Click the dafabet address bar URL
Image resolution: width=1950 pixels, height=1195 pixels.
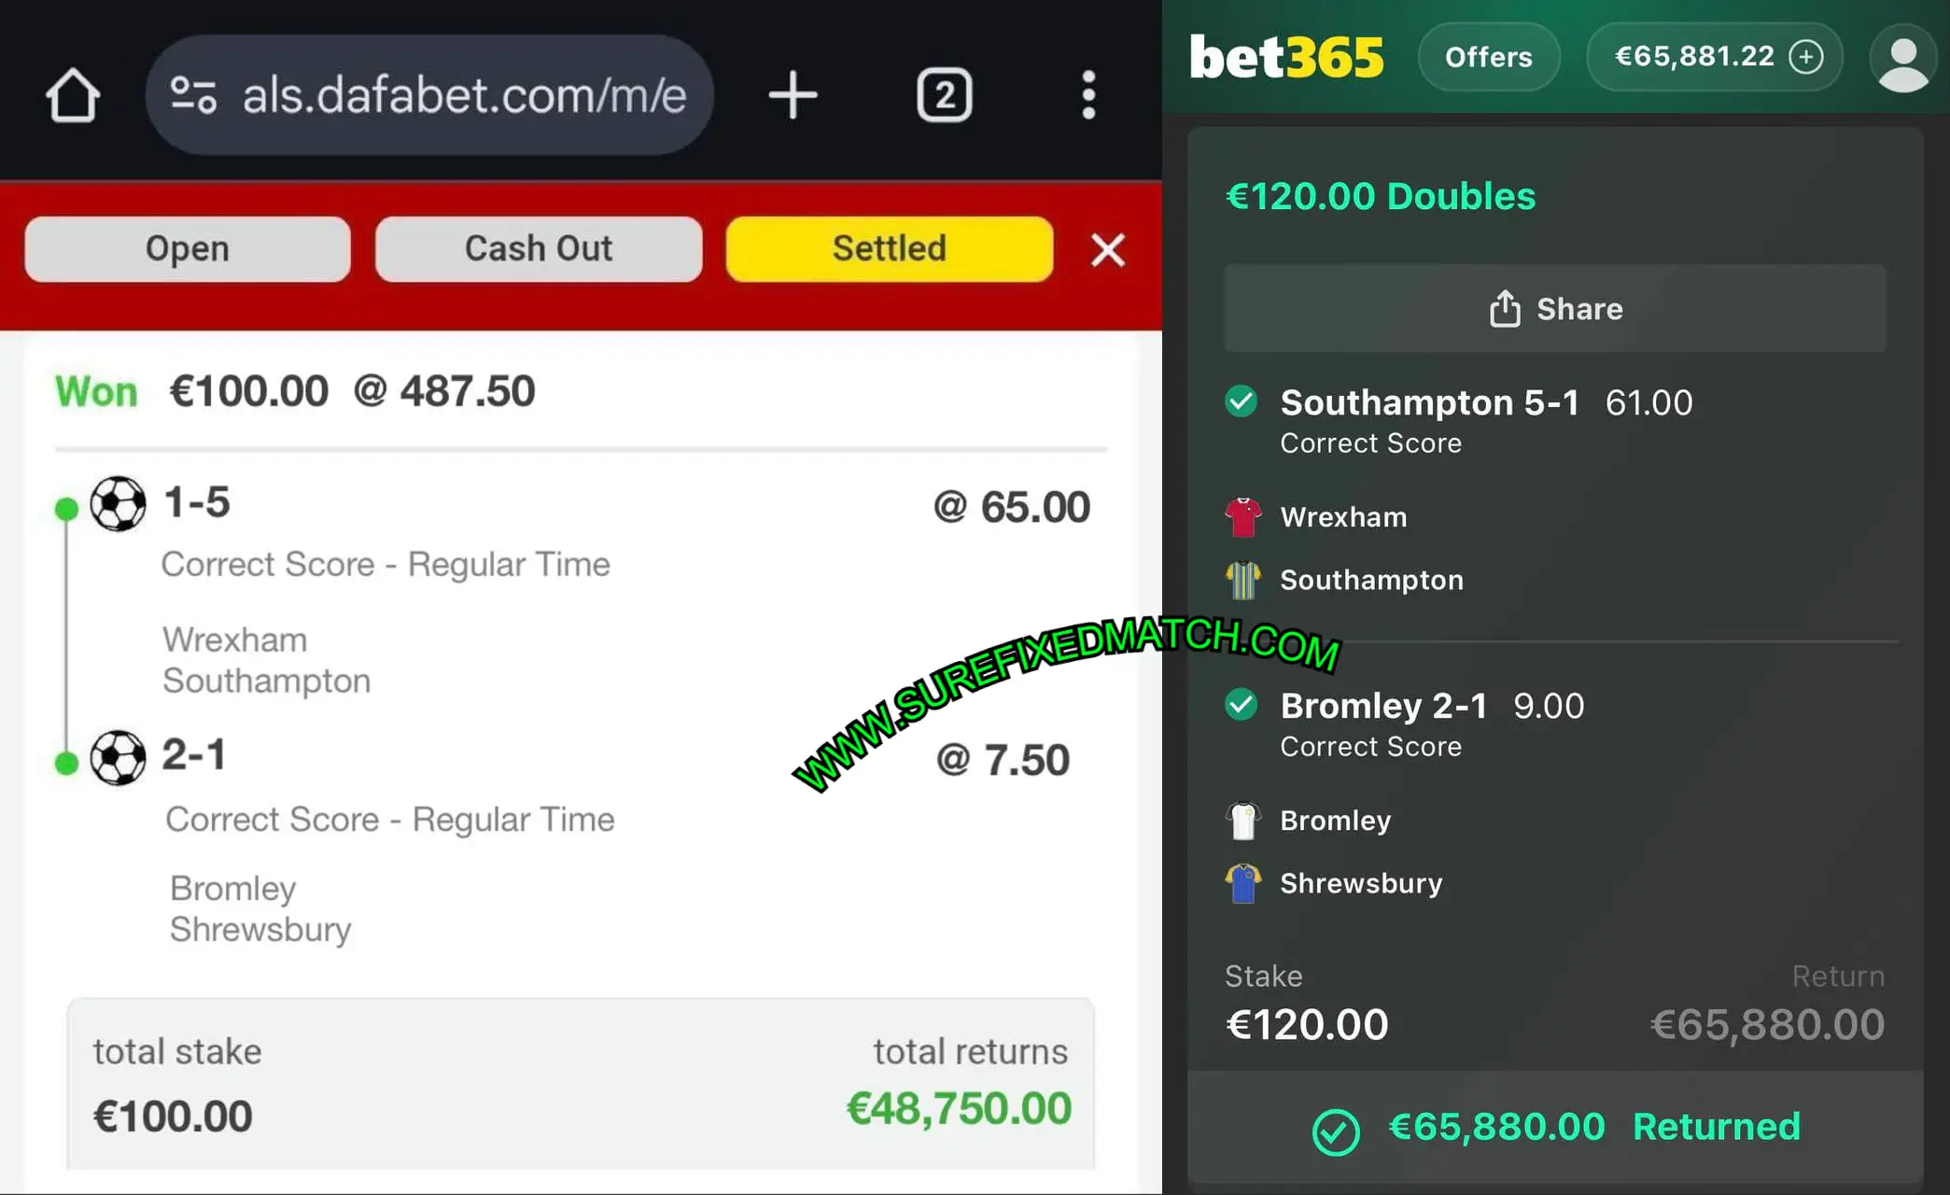tap(464, 95)
